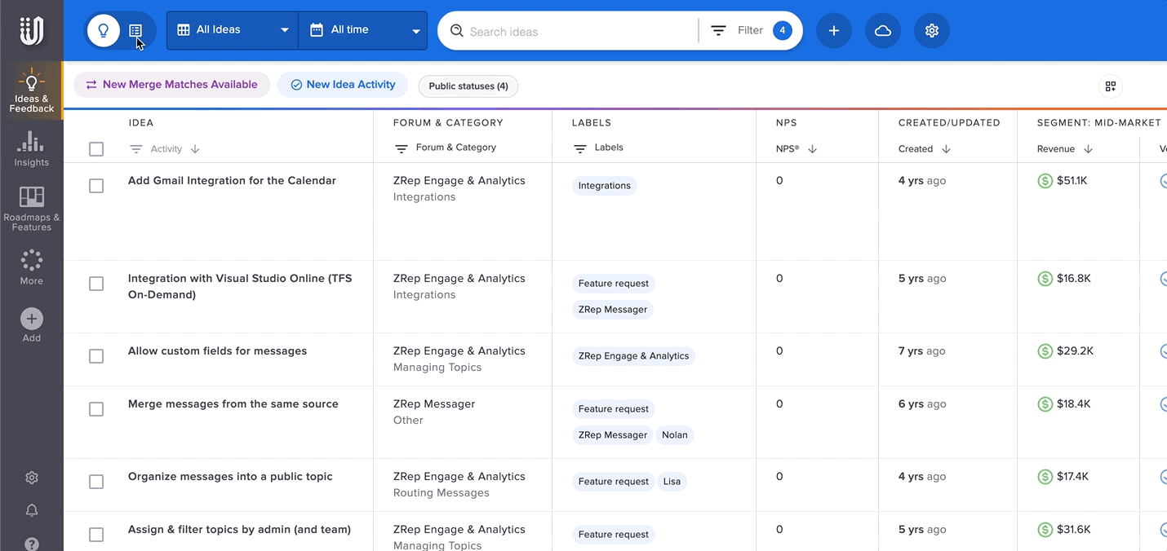The width and height of the screenshot is (1167, 551).
Task: Switch to lightbulb ideas view toggle
Action: [x=104, y=30]
